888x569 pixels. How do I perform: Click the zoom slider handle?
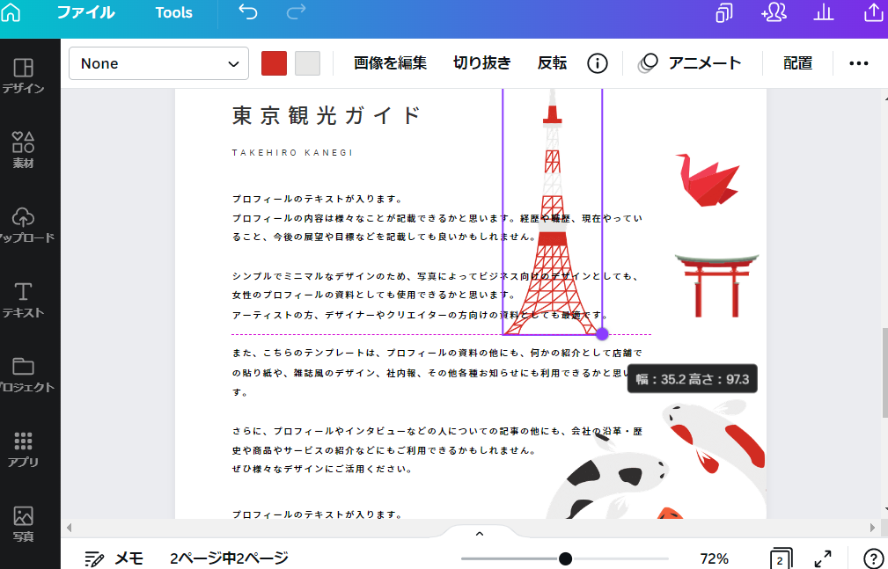point(565,558)
